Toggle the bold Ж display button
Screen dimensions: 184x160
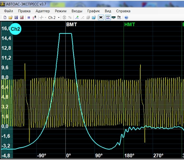(101, 17)
